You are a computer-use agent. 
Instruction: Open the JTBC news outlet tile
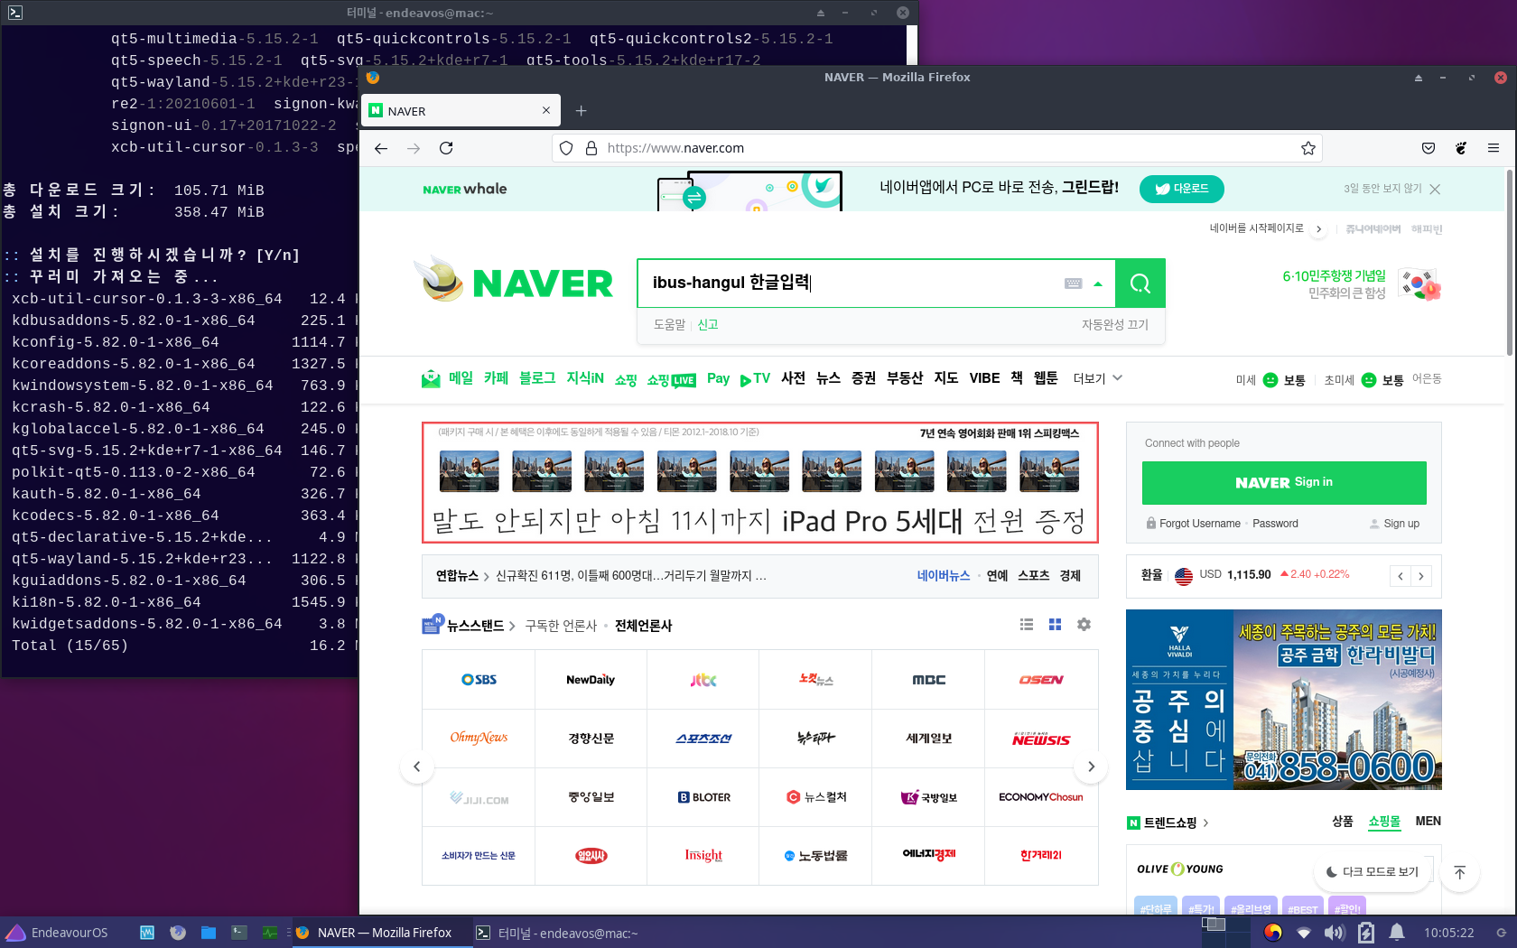703,680
